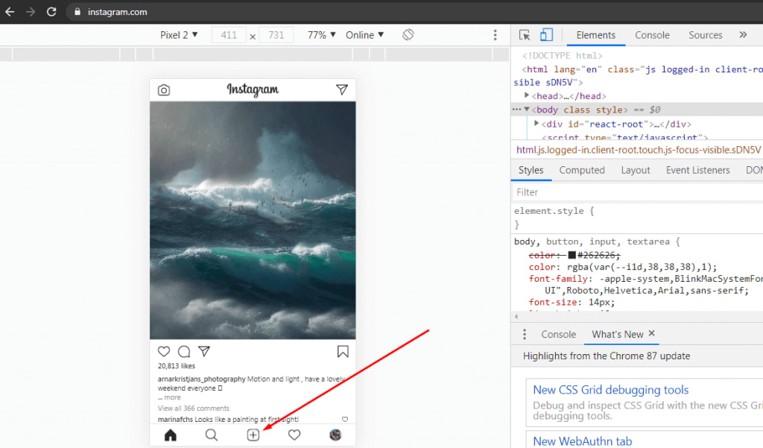This screenshot has height=448, width=763.
Task: Click the styles Filter field
Action: click(x=638, y=192)
